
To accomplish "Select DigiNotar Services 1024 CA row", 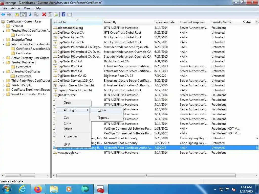I will click(155, 81).
